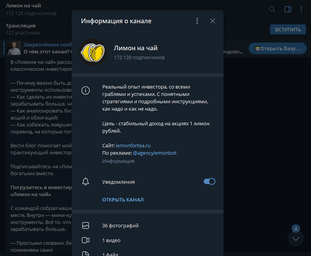Click the file icon beside "1 файл"
This screenshot has height=256, width=311.
coord(86,253)
